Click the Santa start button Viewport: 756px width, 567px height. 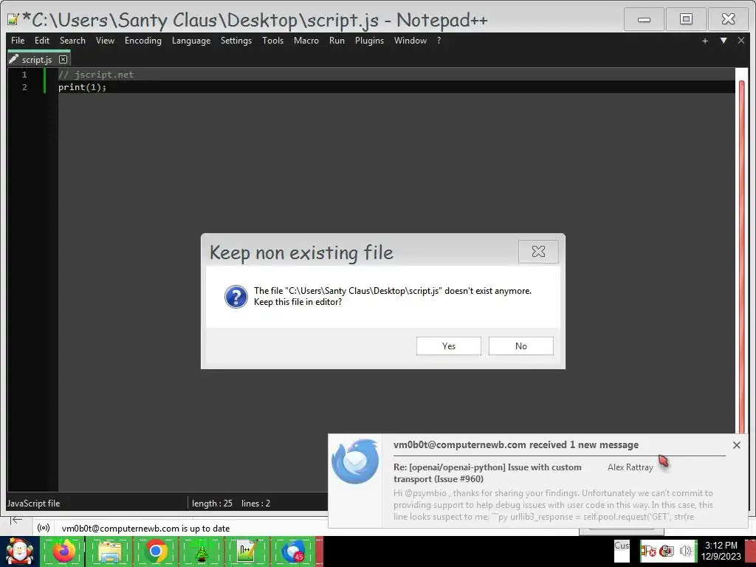[18, 551]
